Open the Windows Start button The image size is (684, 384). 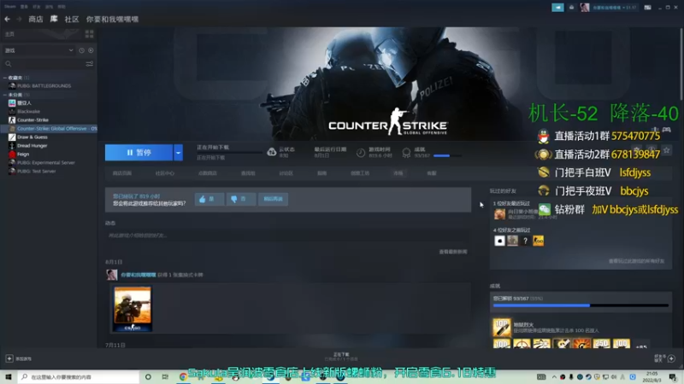[9, 376]
